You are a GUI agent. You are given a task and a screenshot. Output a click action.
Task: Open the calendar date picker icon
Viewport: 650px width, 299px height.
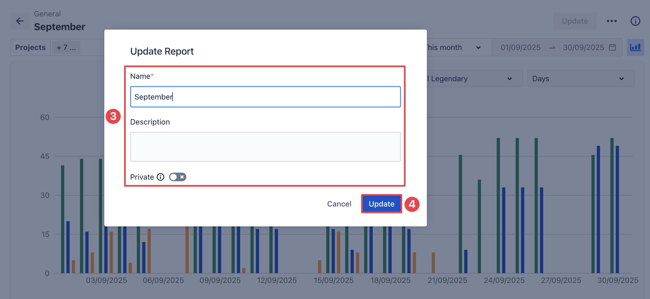point(612,47)
